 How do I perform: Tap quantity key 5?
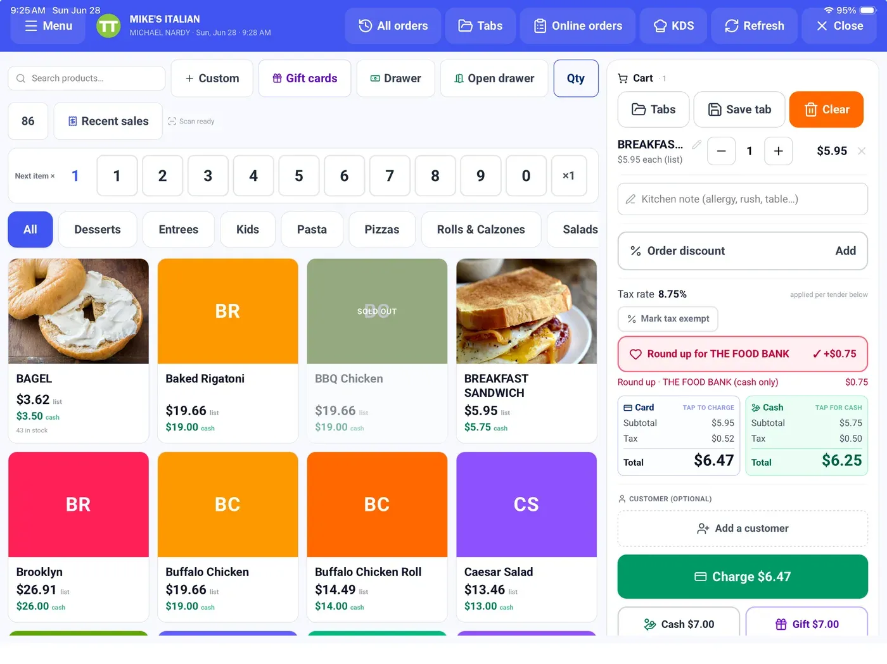click(x=299, y=175)
